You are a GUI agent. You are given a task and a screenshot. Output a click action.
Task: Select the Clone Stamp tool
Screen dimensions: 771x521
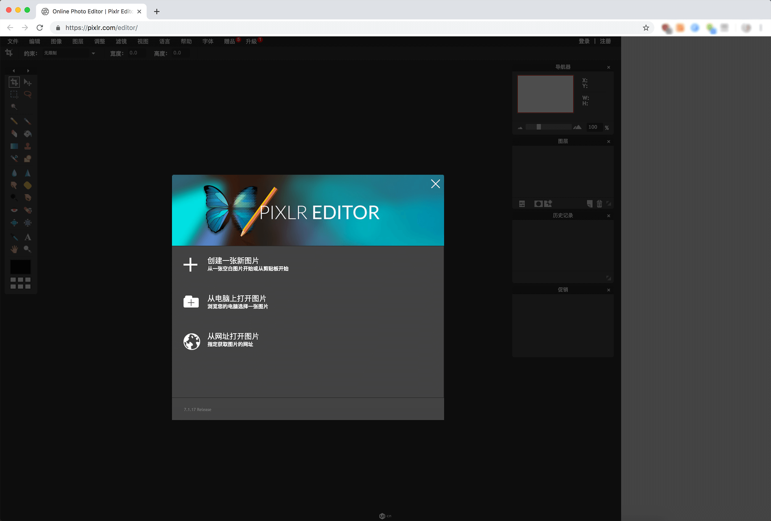click(28, 146)
